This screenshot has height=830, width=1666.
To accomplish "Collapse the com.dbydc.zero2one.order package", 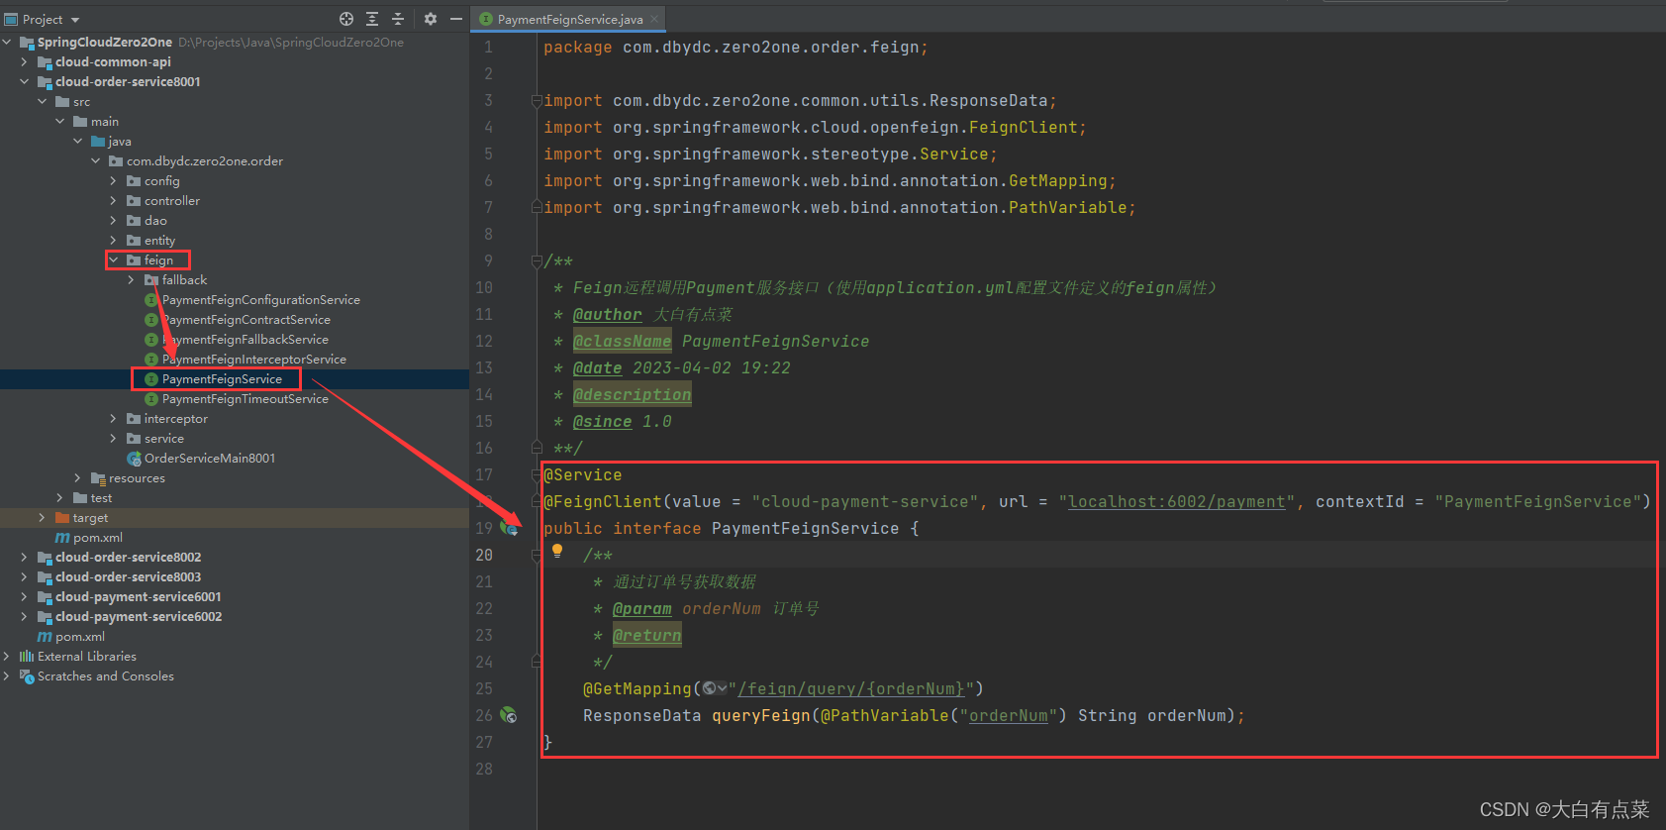I will 96,161.
